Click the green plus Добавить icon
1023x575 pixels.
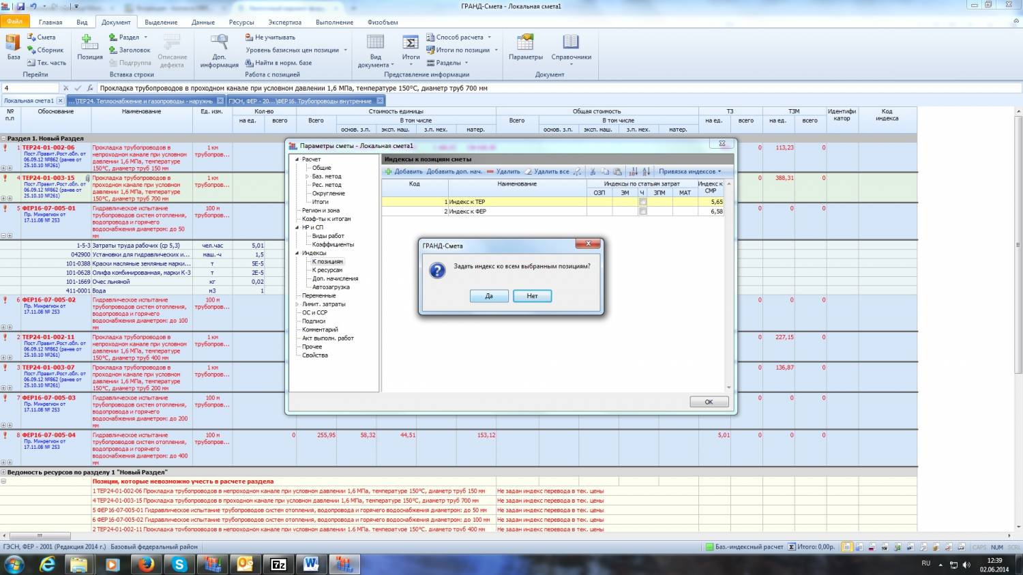(389, 172)
